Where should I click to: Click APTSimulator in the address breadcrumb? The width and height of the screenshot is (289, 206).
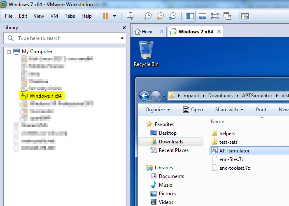pyautogui.click(x=257, y=96)
